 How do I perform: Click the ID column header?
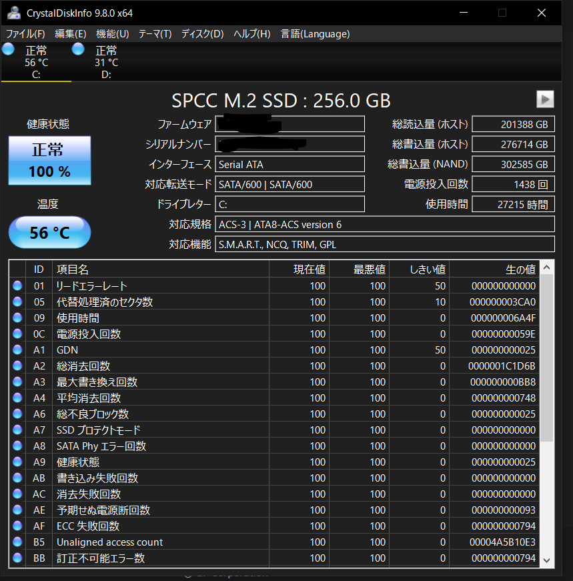click(x=39, y=269)
